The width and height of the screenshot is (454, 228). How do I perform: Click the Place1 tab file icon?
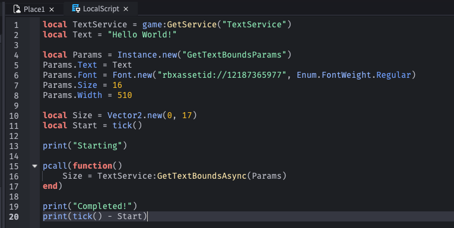pos(17,9)
